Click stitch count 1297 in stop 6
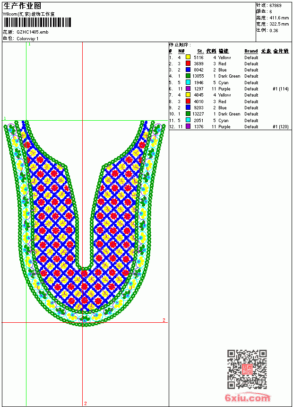Screen dimensions: 293x407 tap(198, 89)
